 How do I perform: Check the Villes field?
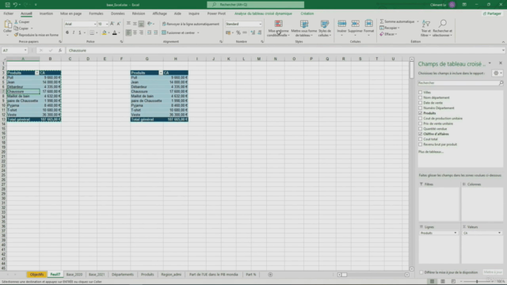pos(421,93)
